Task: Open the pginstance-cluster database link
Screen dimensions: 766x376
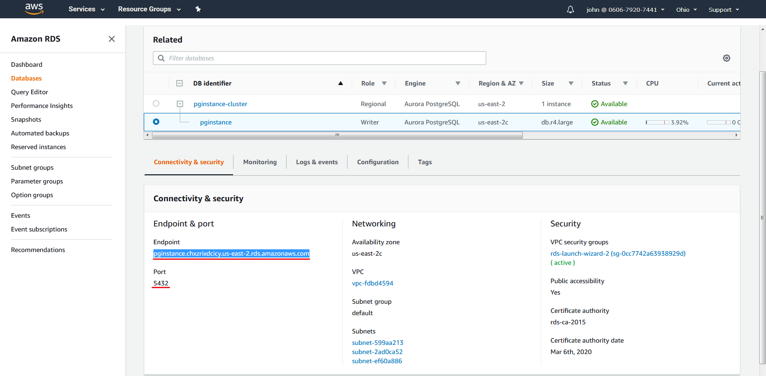Action: coord(220,104)
